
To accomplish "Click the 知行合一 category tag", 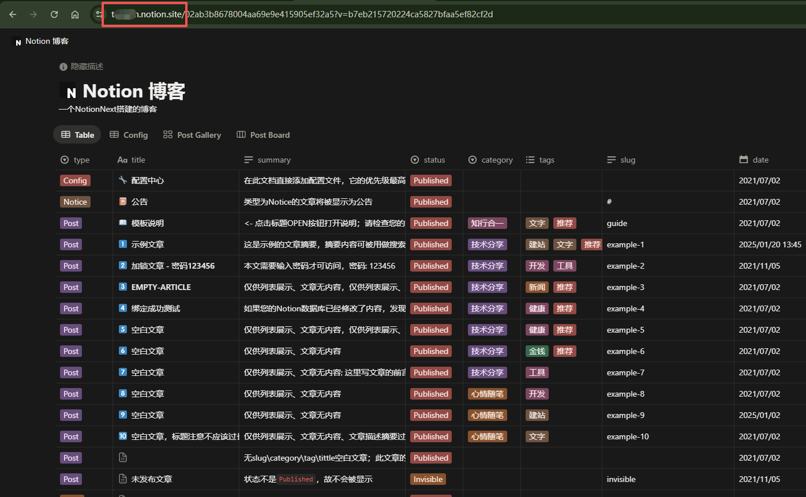I will pos(488,223).
